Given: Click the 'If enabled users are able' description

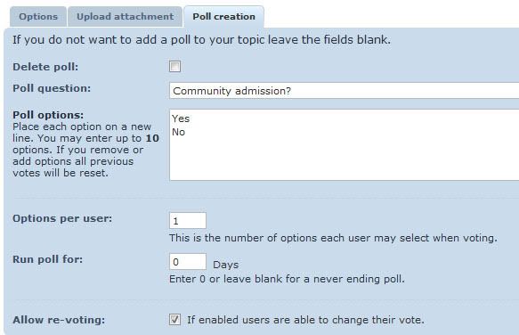Looking at the screenshot, I should [305, 320].
